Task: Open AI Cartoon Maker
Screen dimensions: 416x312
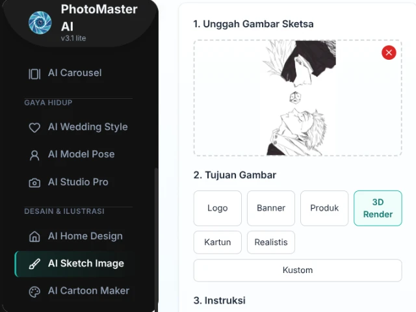Action: [74, 291]
